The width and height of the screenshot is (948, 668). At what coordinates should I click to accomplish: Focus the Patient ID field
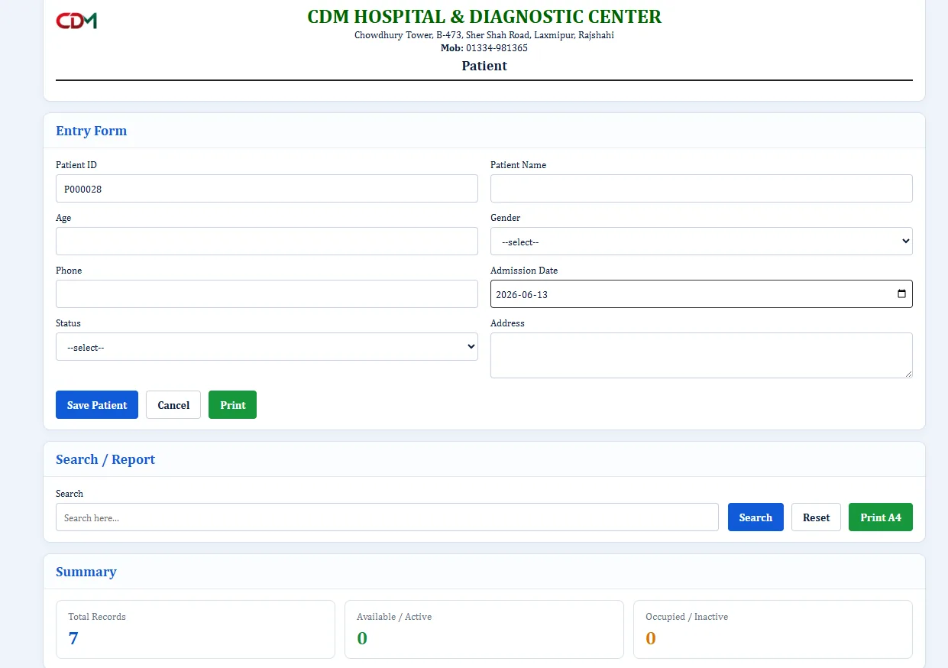267,189
